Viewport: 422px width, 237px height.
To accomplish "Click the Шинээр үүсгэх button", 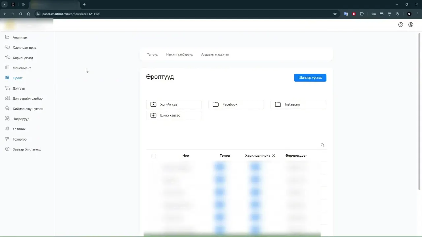I will click(310, 78).
